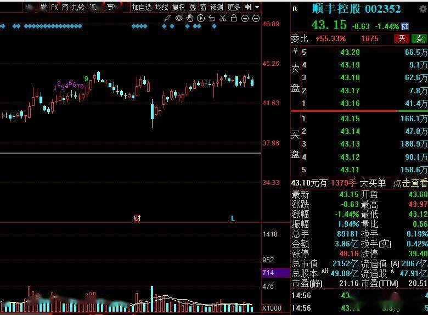428x315 pixels.
Task: Select the pen drawing tool
Action: pos(167,18)
